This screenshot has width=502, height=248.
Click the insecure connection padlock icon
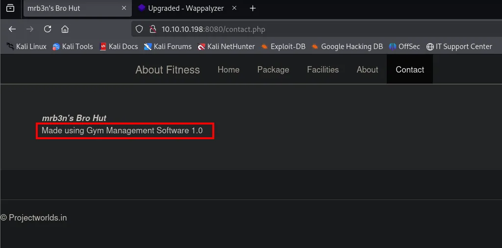click(x=153, y=29)
